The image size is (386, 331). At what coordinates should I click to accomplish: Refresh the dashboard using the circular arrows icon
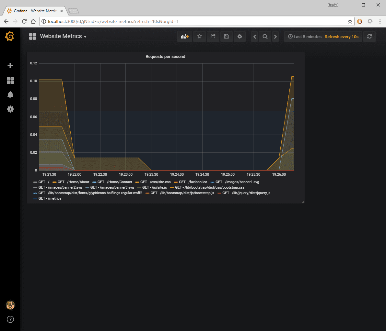coord(369,37)
